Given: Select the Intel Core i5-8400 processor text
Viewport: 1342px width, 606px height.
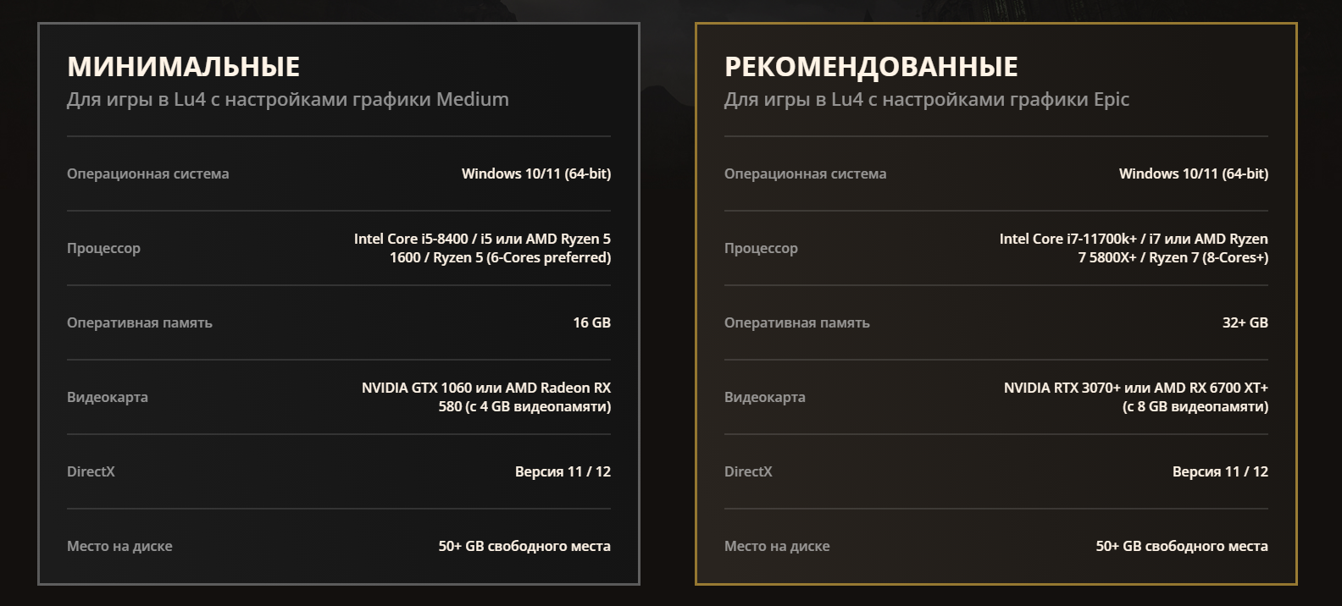Looking at the screenshot, I should [482, 248].
